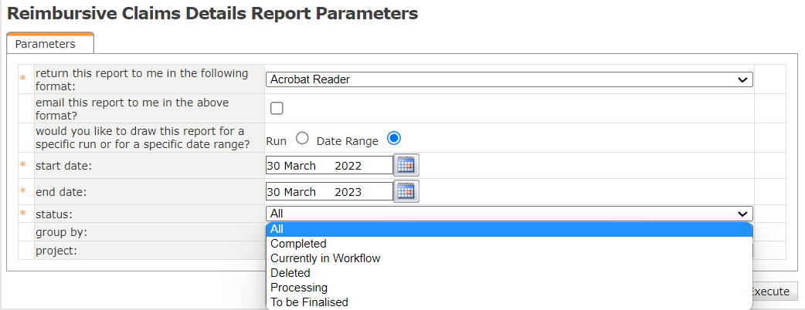
Task: Click '30 March' in start date field
Action: point(291,166)
